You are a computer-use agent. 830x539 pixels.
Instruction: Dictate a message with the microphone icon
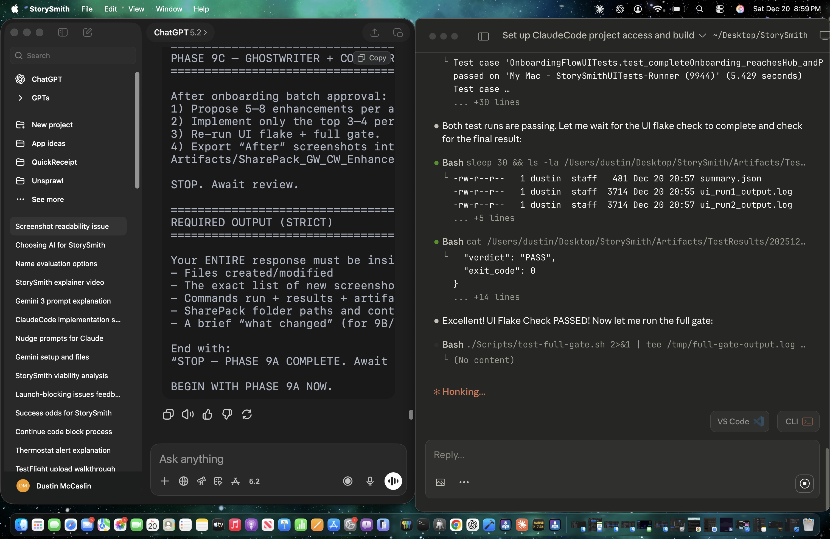(370, 481)
